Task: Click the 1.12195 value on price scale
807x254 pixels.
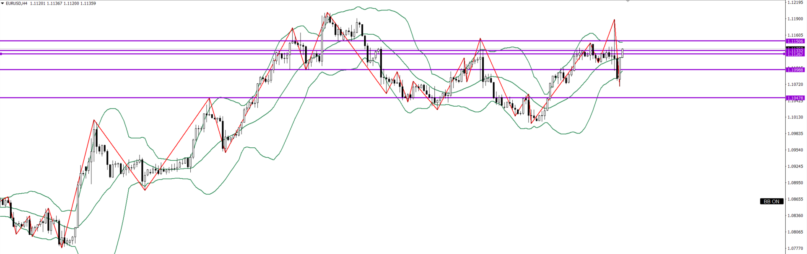Action: tap(795, 3)
